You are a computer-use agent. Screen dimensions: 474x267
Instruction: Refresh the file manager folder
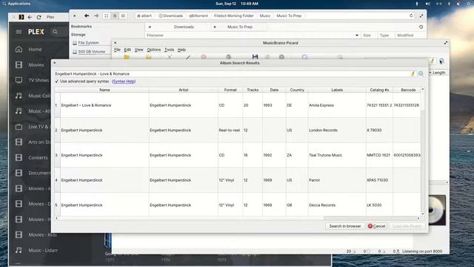[411, 16]
